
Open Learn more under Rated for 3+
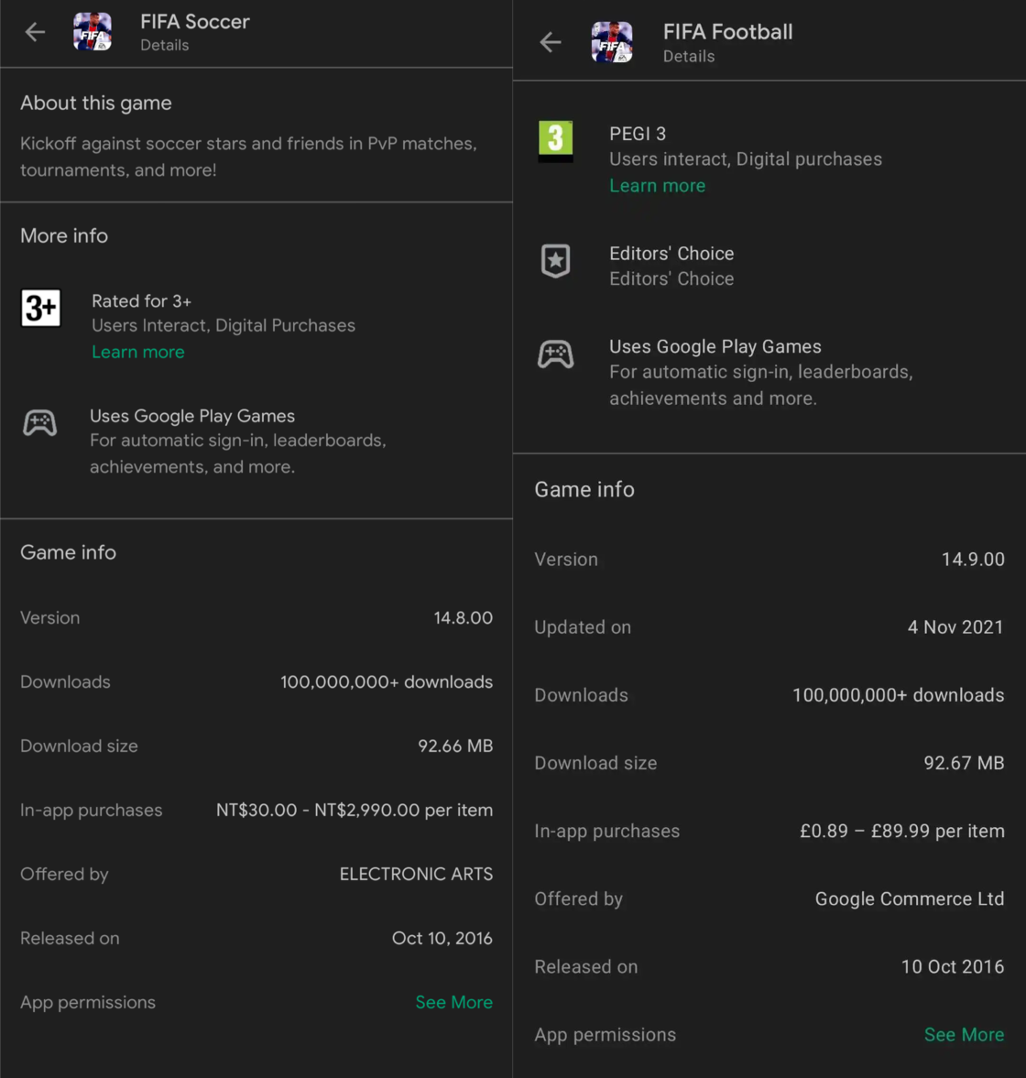[x=138, y=352]
